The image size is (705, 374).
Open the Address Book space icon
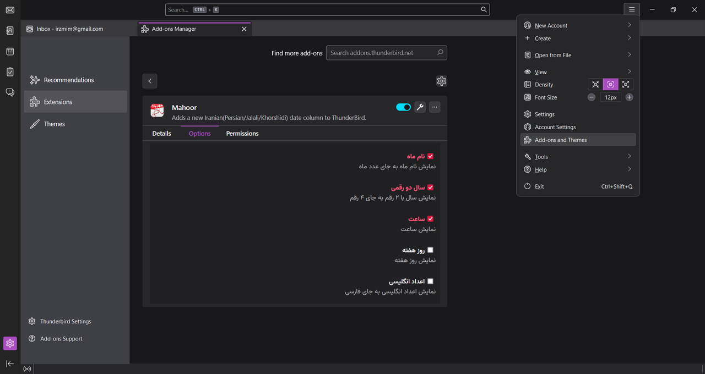click(10, 31)
